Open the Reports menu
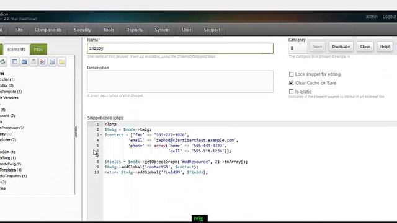The height and width of the screenshot is (223, 397). (x=134, y=30)
